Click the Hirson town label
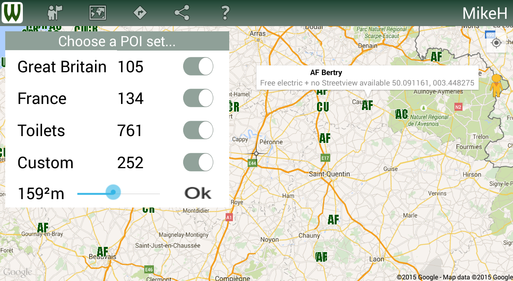The image size is (513, 281). pos(472,174)
